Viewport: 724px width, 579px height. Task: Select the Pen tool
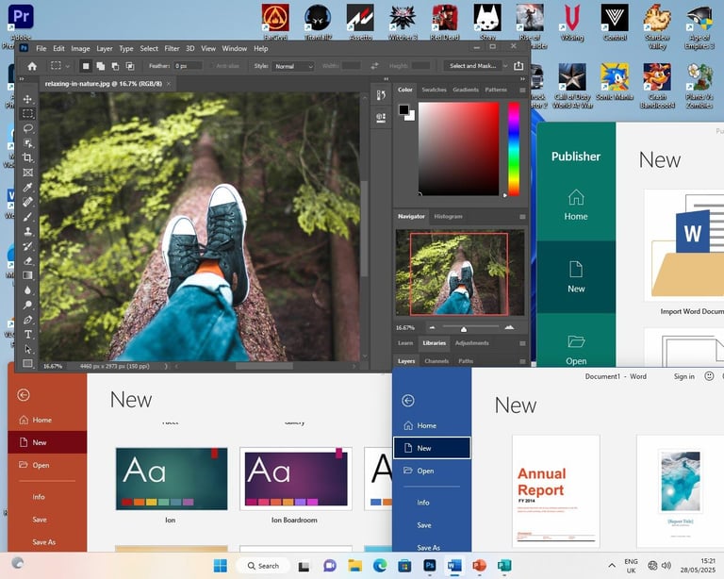pos(27,320)
